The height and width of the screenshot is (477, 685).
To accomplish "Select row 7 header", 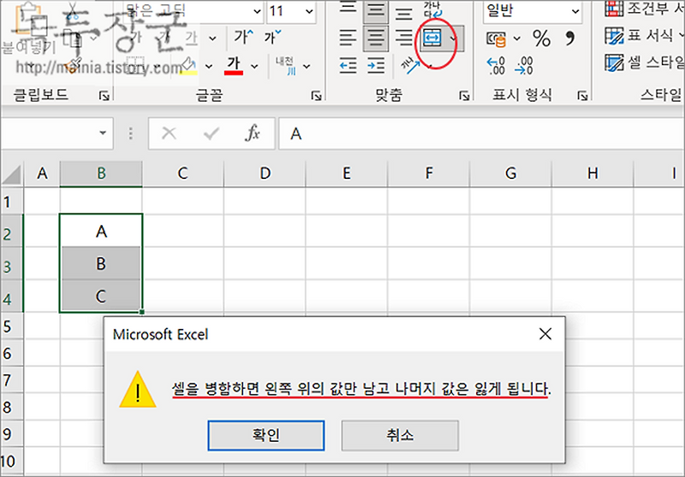I will pyautogui.click(x=11, y=379).
